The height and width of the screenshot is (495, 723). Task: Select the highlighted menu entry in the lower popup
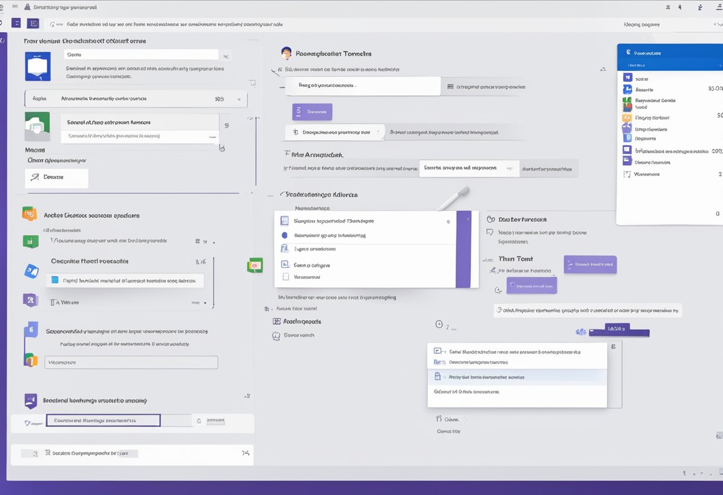(x=517, y=377)
